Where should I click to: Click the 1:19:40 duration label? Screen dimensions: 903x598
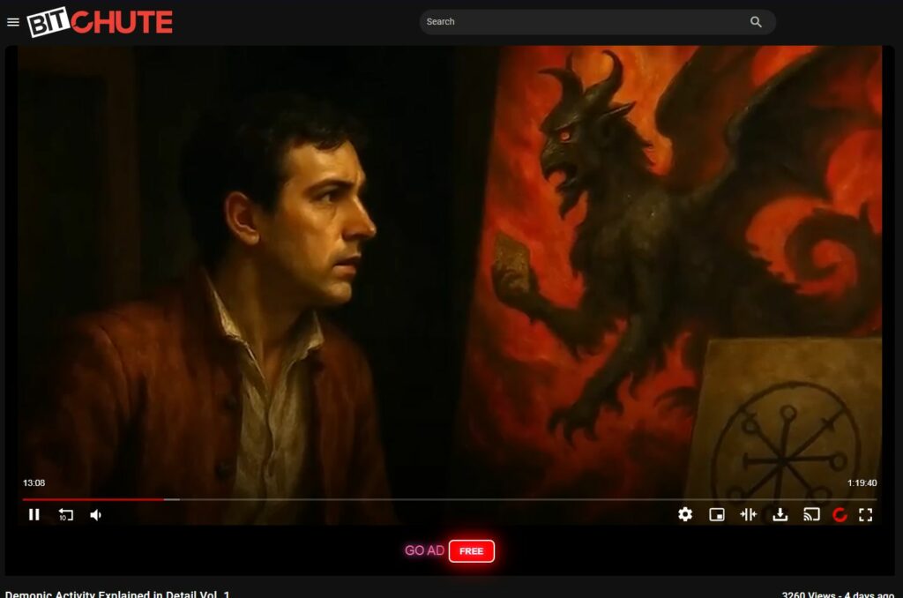pyautogui.click(x=862, y=482)
